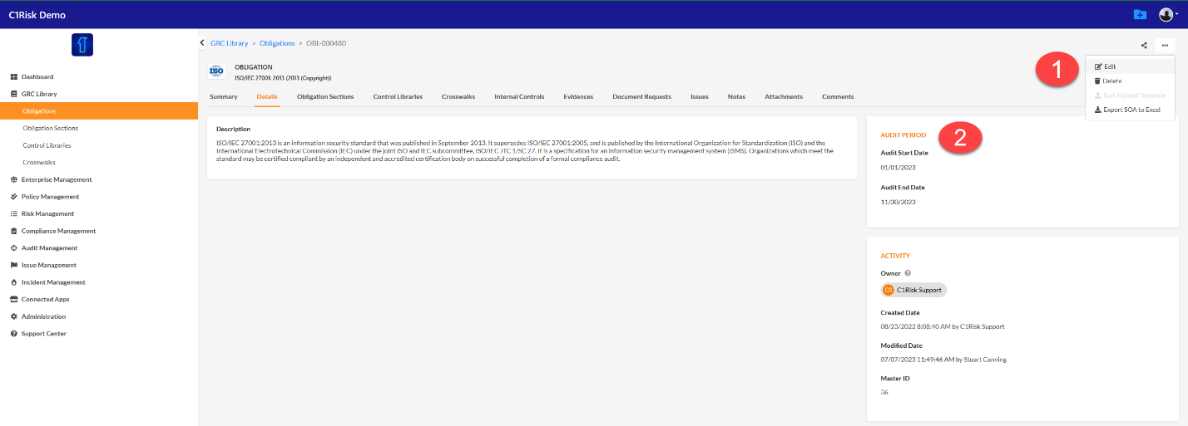The image size is (1188, 426).
Task: Click the C1Risk logo in sidebar
Action: click(x=82, y=45)
